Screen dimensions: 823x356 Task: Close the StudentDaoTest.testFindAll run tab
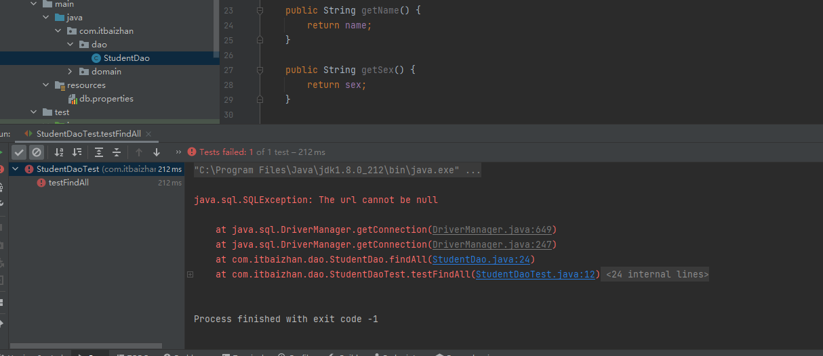(148, 134)
